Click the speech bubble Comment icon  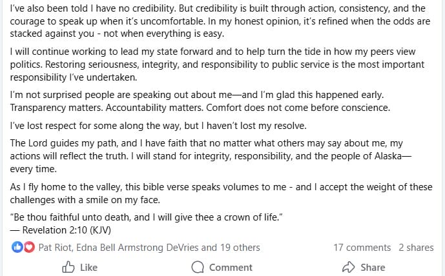(198, 267)
